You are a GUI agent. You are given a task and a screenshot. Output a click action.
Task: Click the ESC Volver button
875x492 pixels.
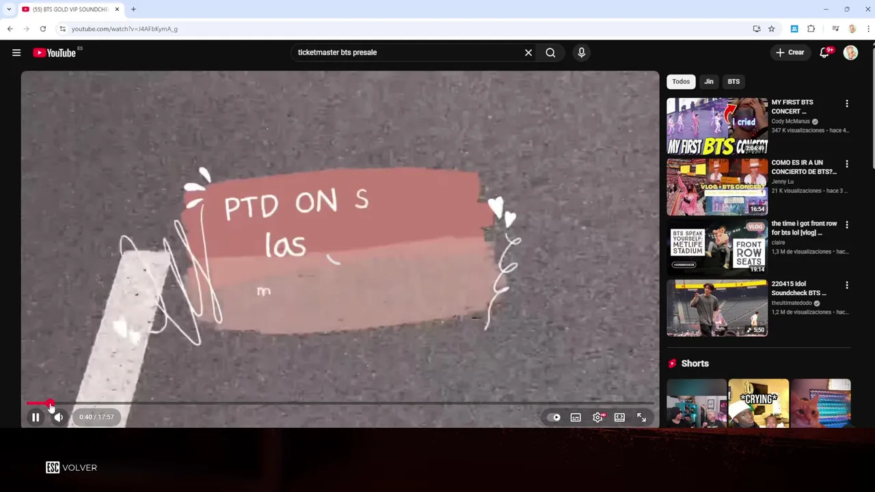point(71,467)
